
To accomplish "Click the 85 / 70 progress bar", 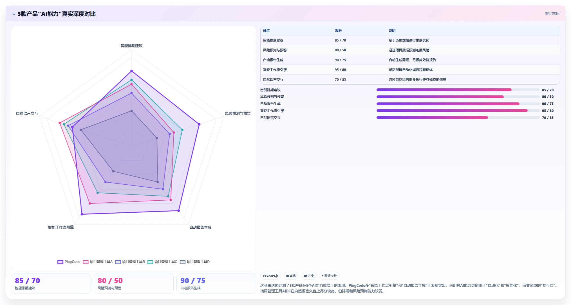I will 458,90.
